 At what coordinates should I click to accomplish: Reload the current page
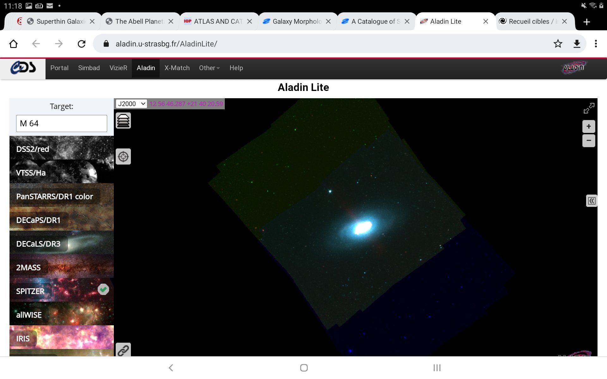tap(82, 44)
